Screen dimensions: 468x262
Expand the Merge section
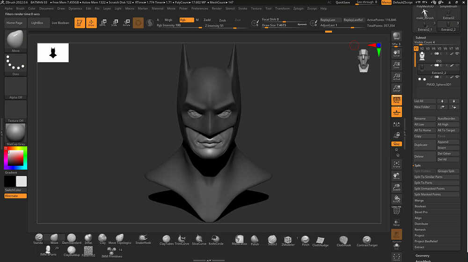click(419, 200)
